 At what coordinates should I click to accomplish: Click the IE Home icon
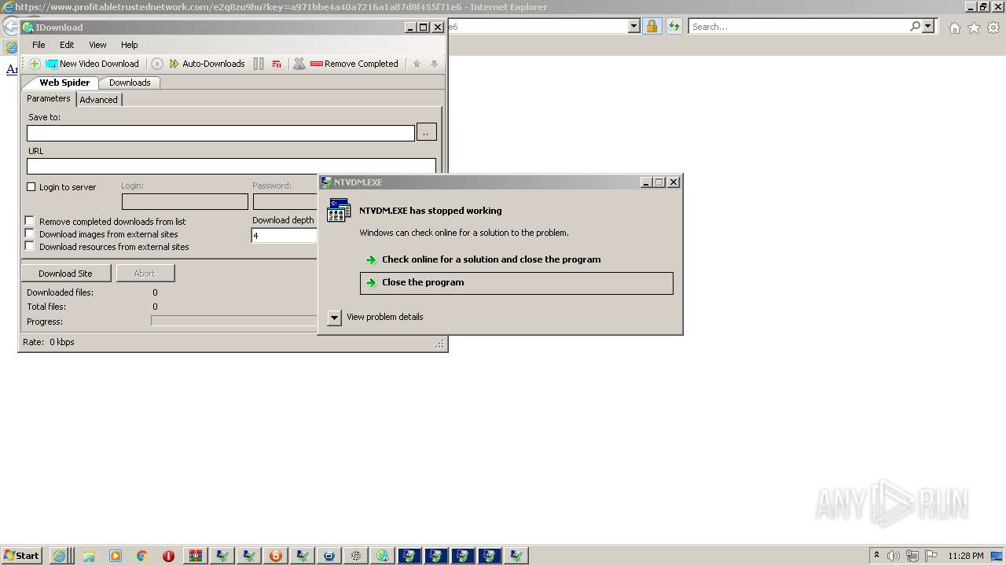click(x=954, y=28)
